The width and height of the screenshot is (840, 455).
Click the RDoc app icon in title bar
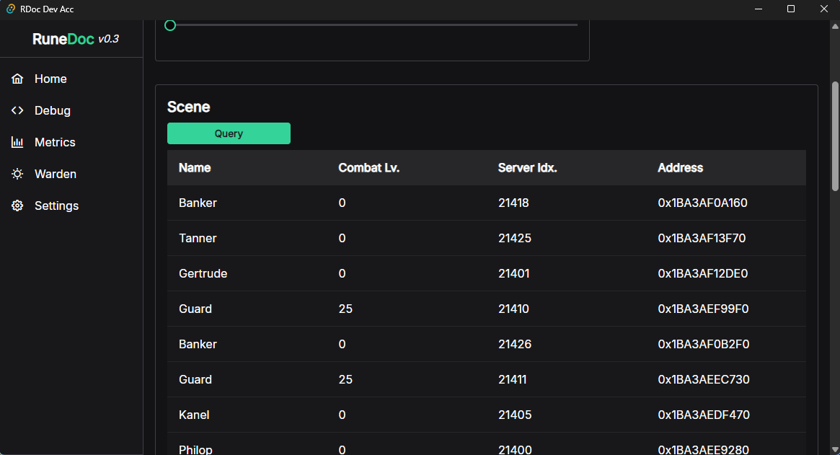[x=10, y=9]
